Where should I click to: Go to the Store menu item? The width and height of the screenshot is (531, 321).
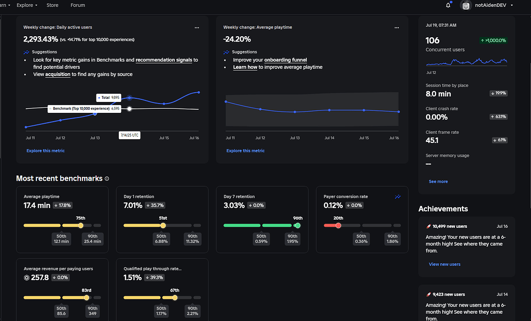coord(53,5)
